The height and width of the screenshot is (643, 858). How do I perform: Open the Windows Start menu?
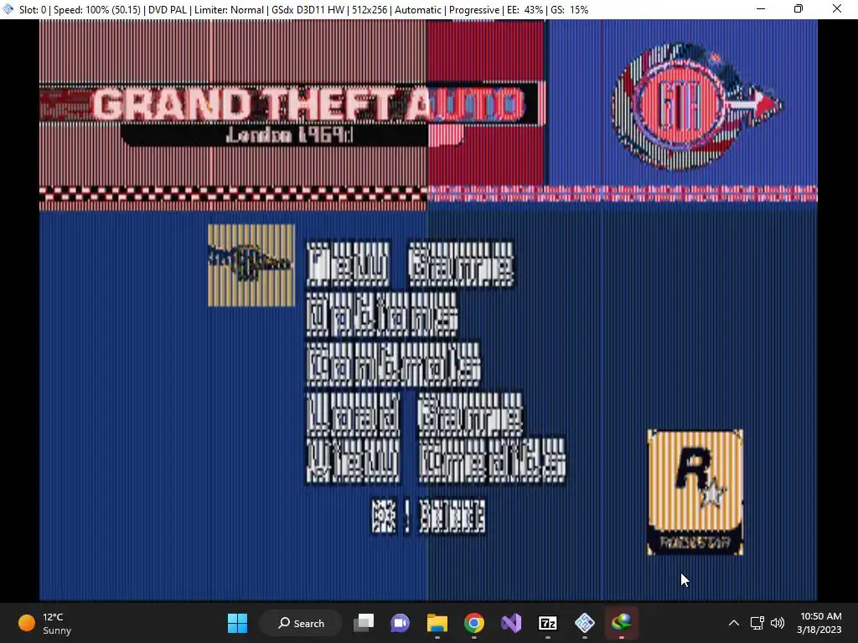click(x=237, y=623)
